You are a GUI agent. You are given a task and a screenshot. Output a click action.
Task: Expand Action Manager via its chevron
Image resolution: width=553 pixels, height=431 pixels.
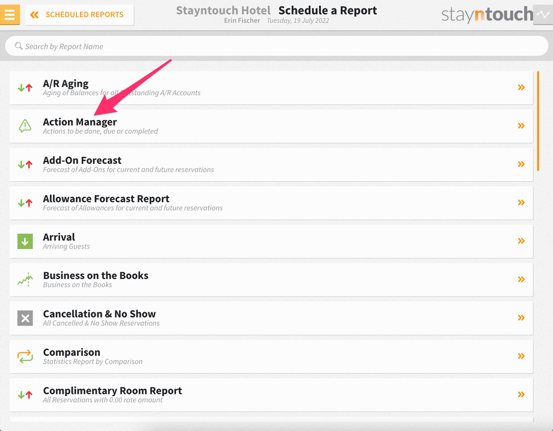521,125
